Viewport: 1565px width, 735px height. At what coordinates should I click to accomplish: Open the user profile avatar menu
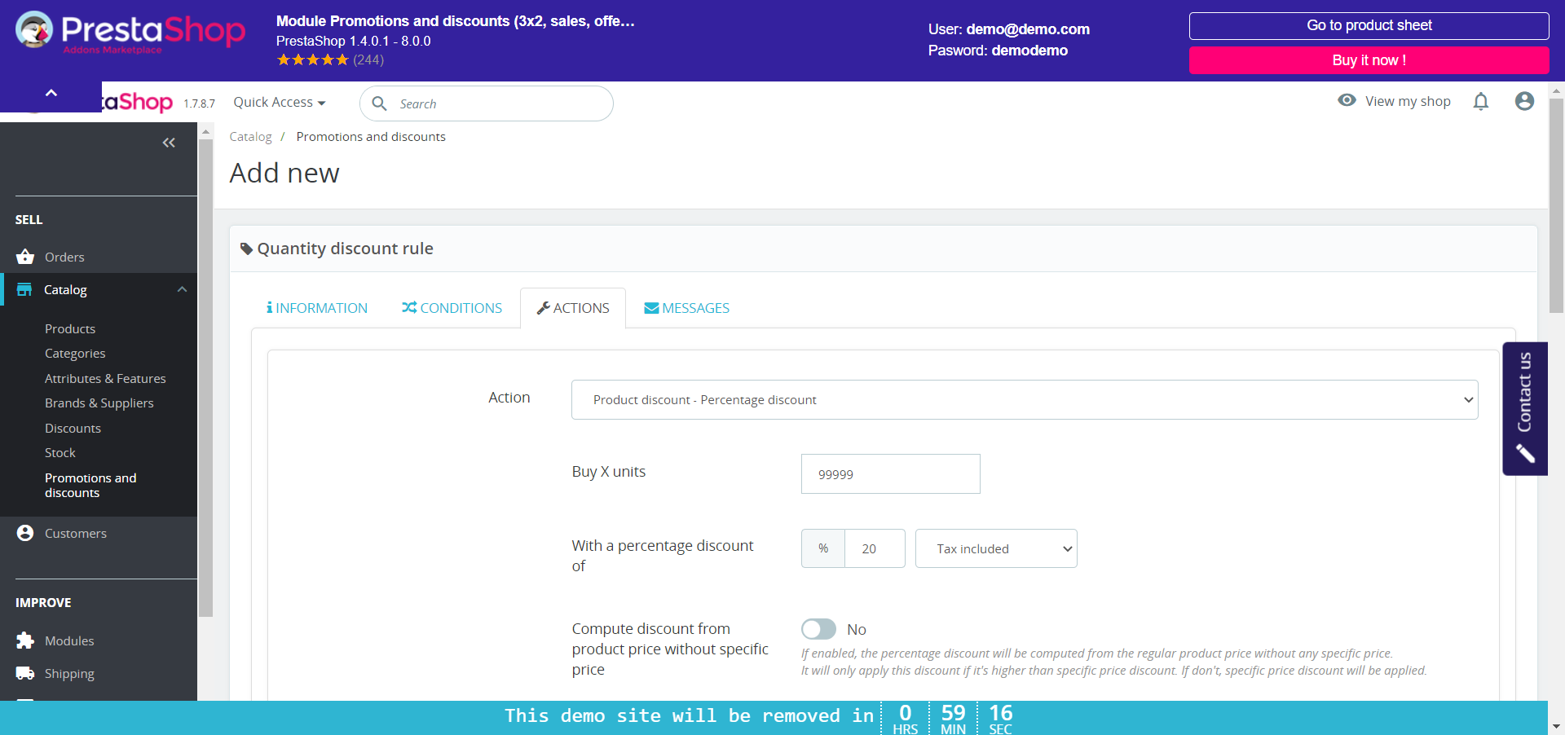(1524, 101)
